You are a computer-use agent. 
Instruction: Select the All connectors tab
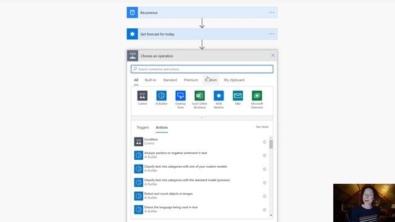tap(136, 80)
